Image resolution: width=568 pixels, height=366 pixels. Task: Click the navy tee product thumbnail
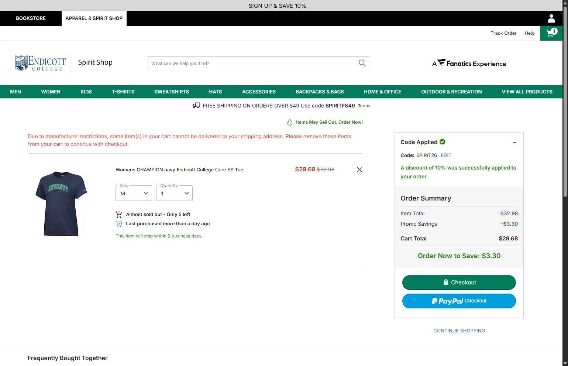tap(61, 204)
